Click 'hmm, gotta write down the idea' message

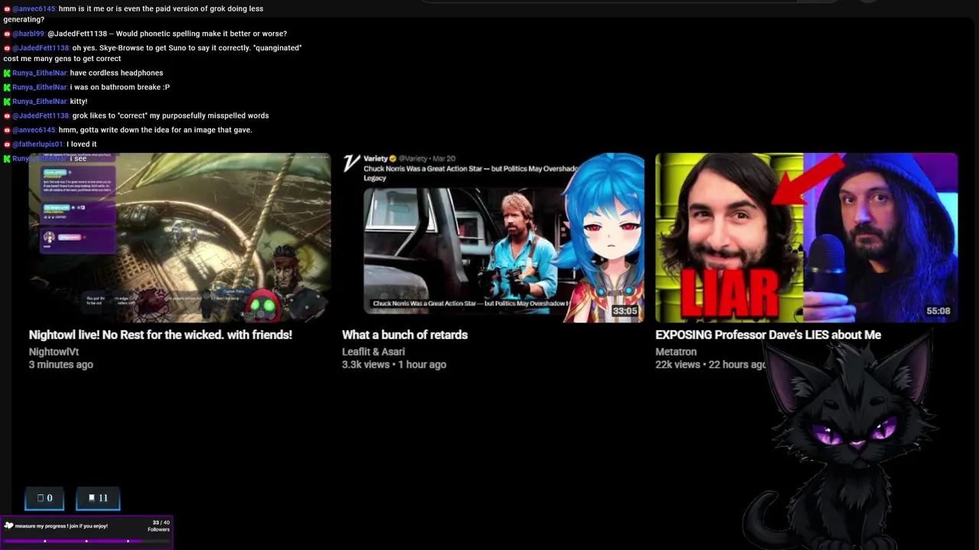(x=155, y=130)
